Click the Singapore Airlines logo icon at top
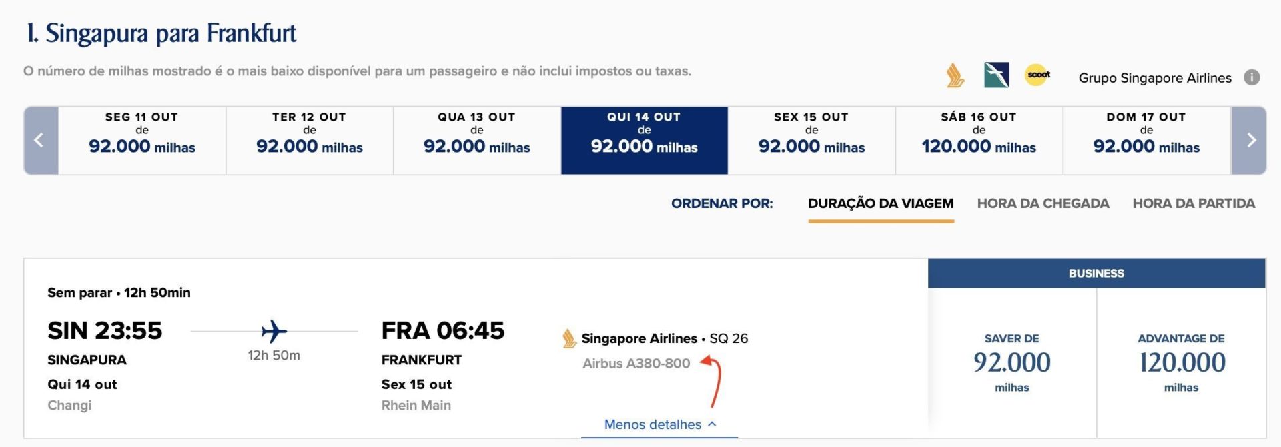This screenshot has height=447, width=1281. (955, 75)
